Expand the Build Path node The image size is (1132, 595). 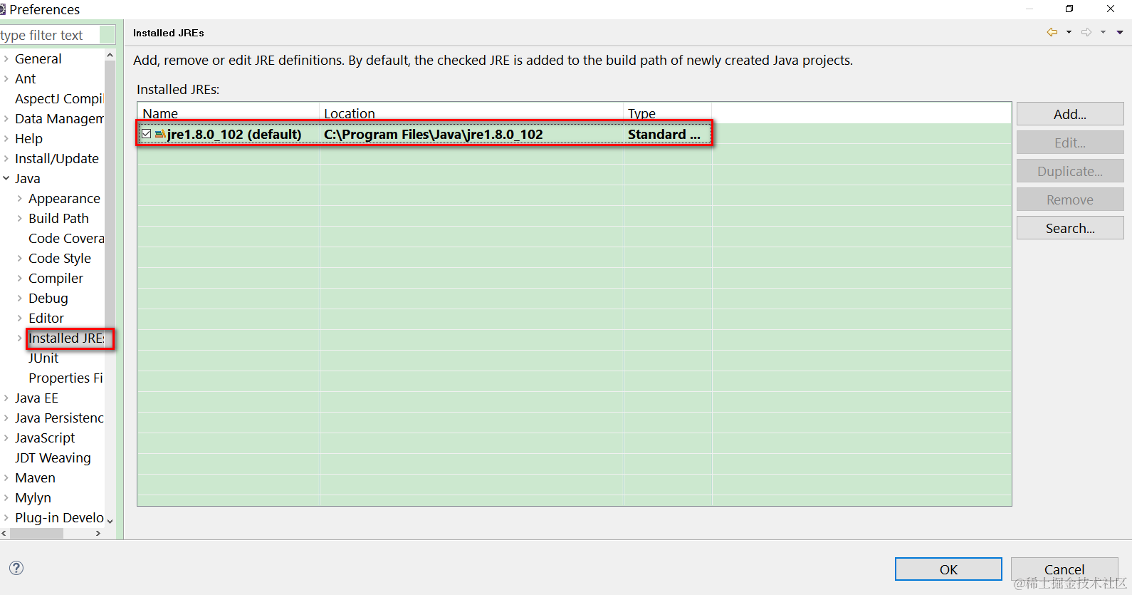(20, 218)
